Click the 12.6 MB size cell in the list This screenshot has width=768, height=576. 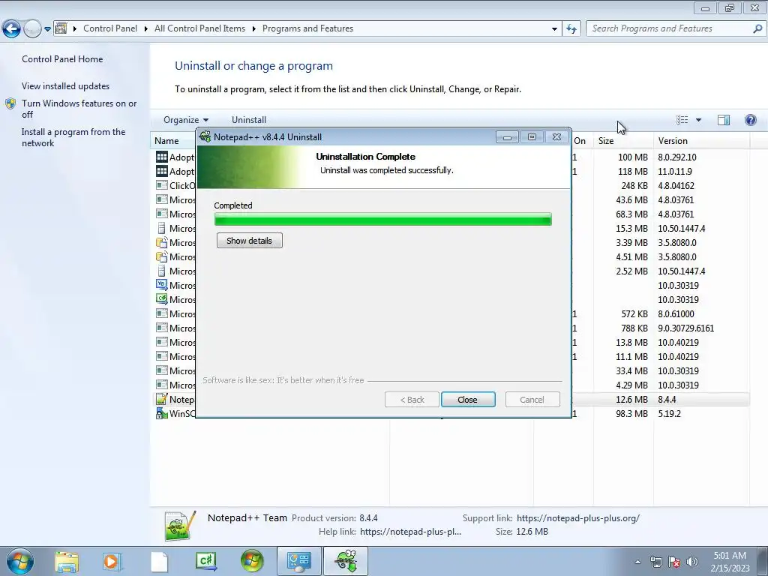(631, 400)
